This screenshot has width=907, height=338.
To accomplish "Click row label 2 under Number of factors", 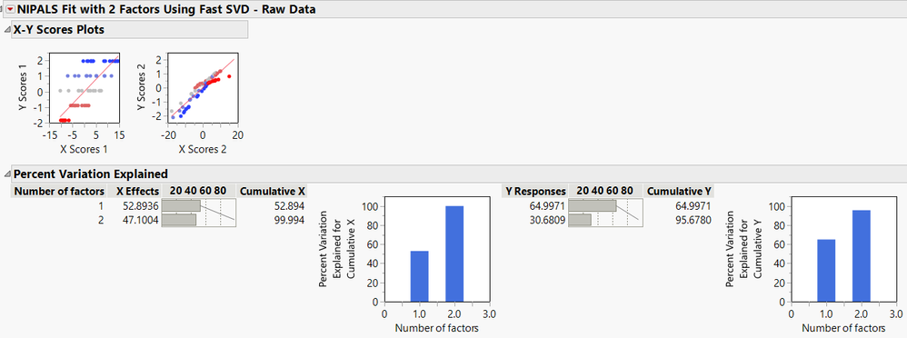I will pyautogui.click(x=102, y=219).
